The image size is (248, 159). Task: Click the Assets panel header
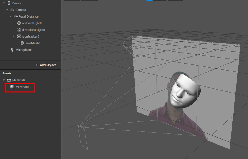point(7,73)
